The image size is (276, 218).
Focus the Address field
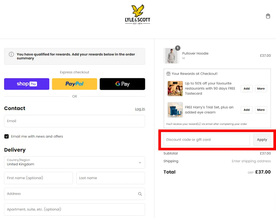tap(75, 194)
